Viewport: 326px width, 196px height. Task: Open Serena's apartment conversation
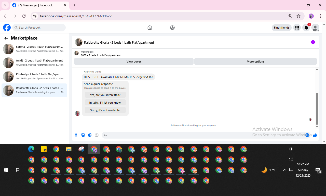pyautogui.click(x=34, y=49)
